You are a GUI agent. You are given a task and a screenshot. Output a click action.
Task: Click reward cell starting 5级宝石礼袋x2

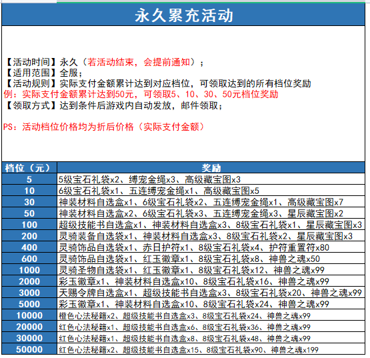[x=211, y=179]
